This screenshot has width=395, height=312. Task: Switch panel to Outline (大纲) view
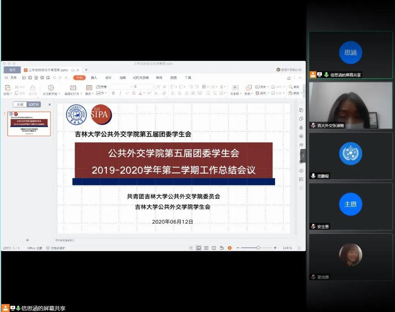[20, 105]
